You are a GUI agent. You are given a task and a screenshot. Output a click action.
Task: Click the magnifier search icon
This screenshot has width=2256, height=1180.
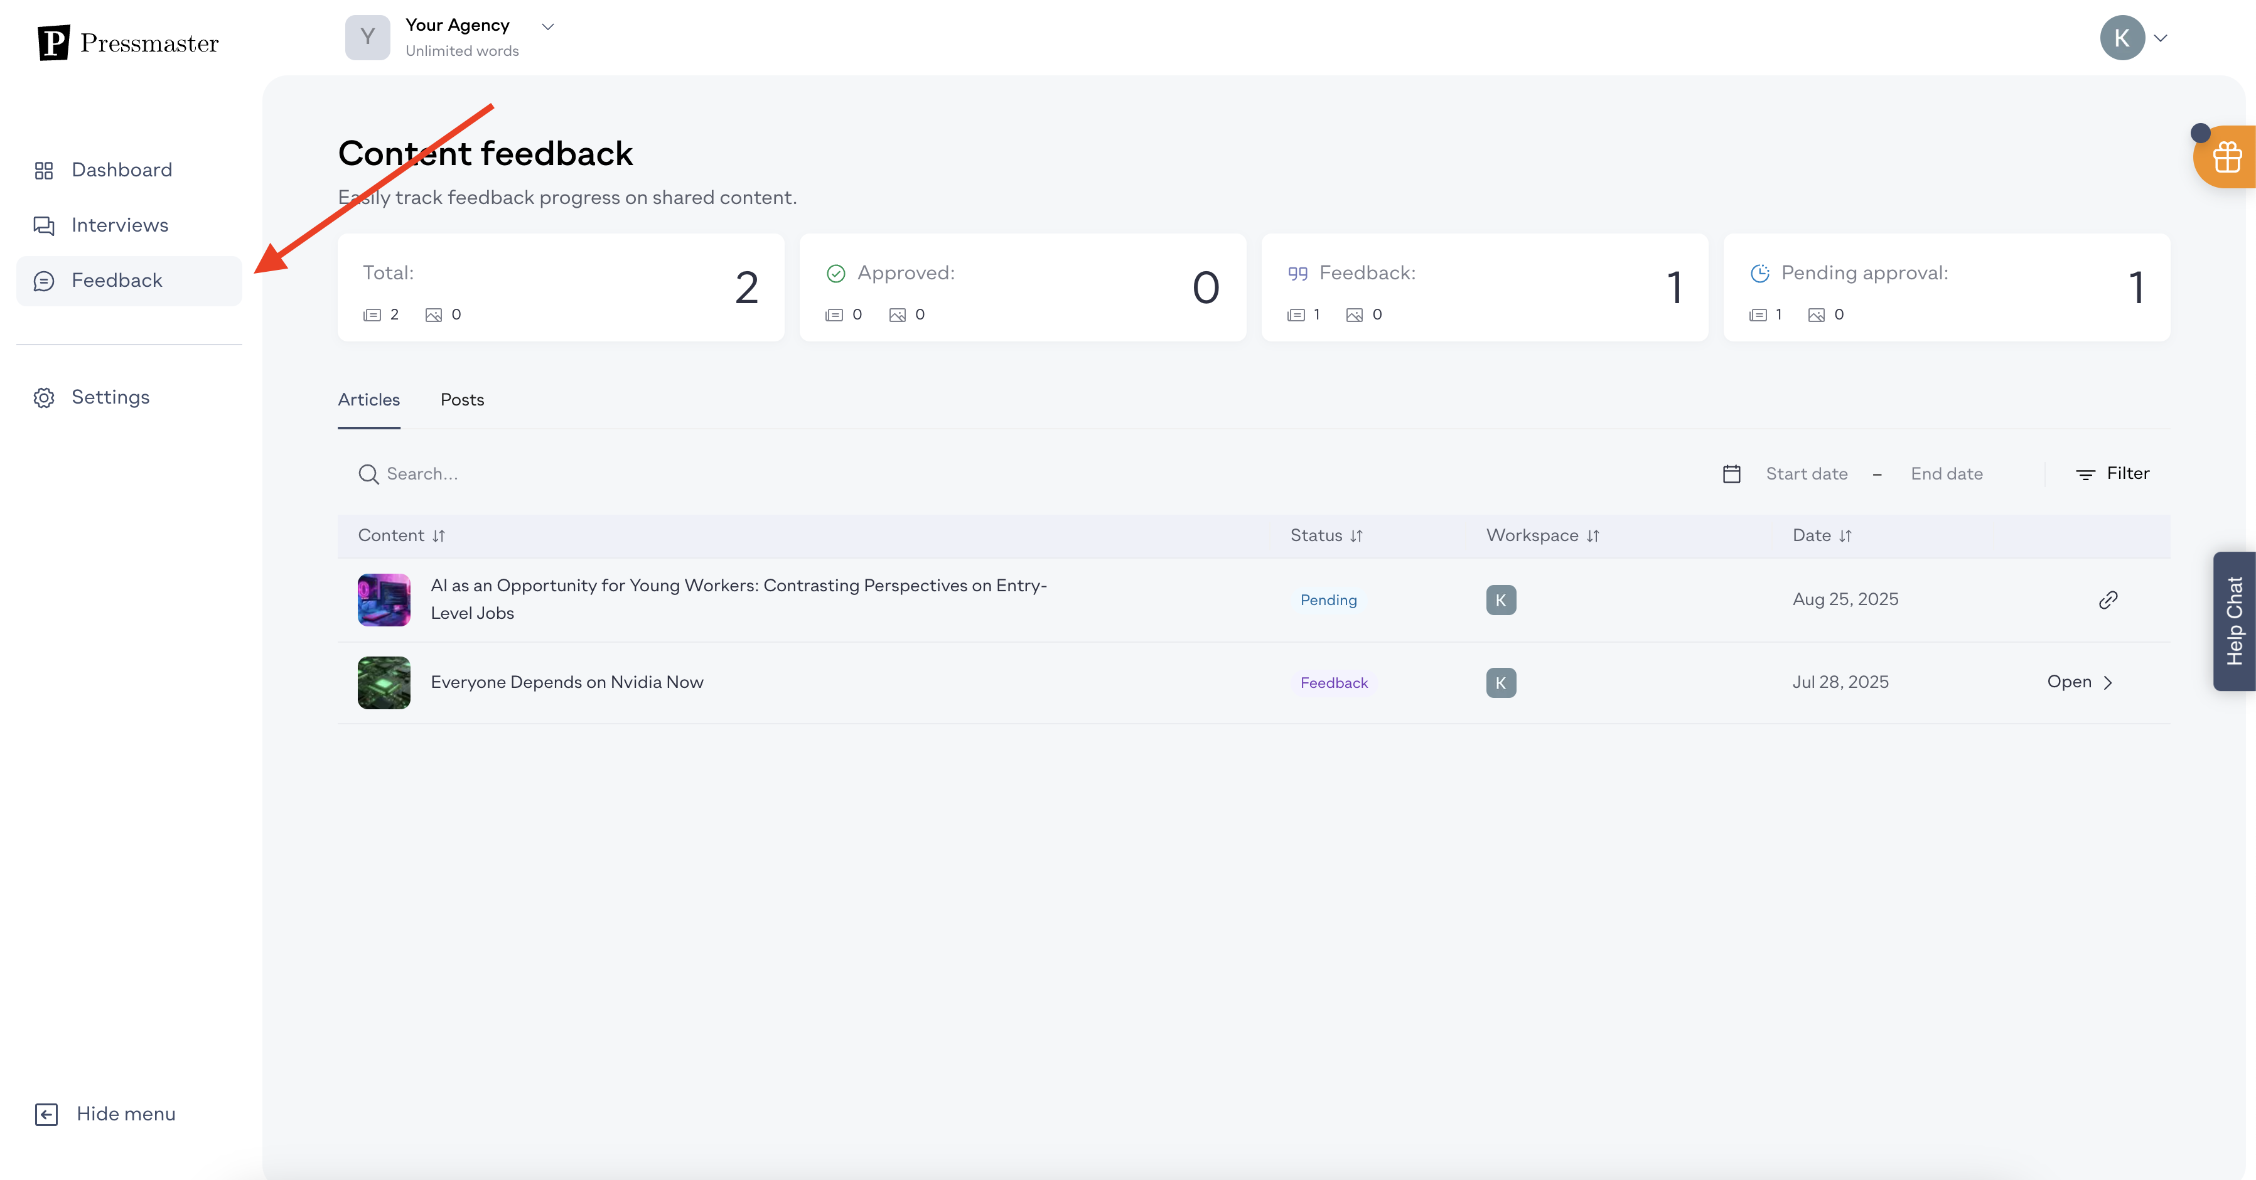click(368, 474)
